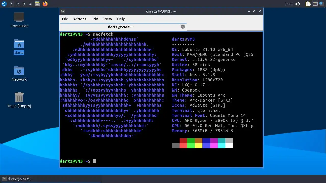Open the network connection tray icon
326x183 pixels.
315,4
